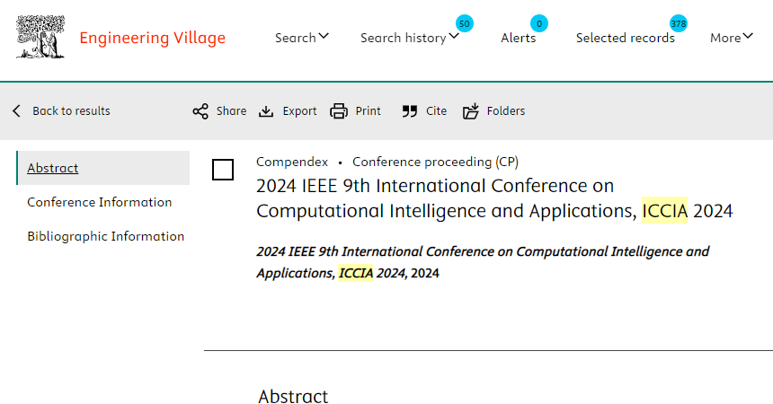The width and height of the screenshot is (773, 404).
Task: Open Engineering Village home link
Action: click(x=152, y=38)
